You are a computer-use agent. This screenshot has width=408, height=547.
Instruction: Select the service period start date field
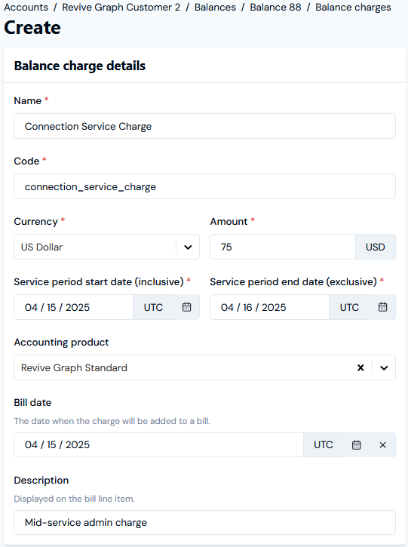74,307
